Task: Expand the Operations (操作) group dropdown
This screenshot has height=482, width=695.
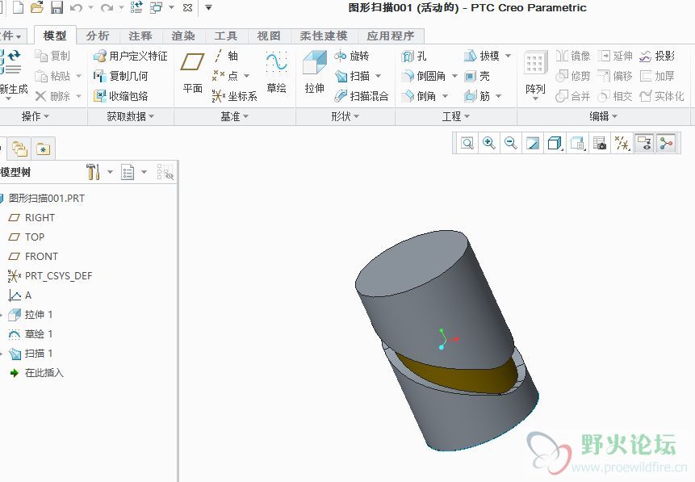Action: 36,116
